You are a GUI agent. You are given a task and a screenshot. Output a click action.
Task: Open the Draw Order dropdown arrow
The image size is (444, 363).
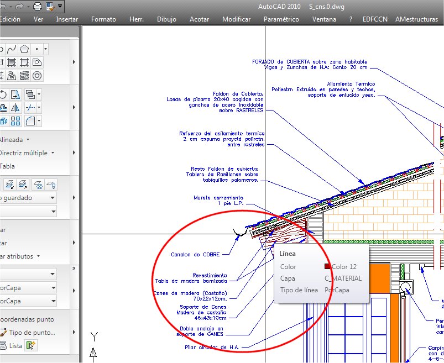click(39, 94)
